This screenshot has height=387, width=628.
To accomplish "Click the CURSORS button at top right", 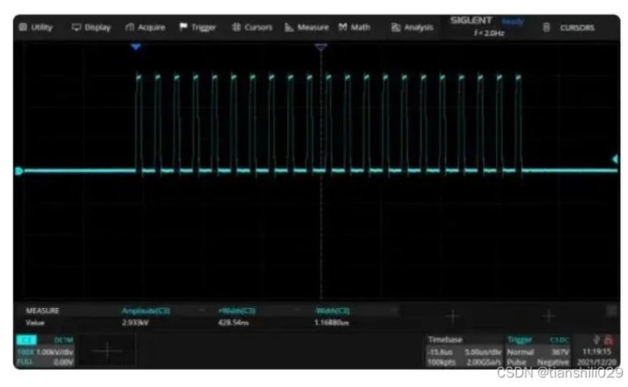I will 569,27.
